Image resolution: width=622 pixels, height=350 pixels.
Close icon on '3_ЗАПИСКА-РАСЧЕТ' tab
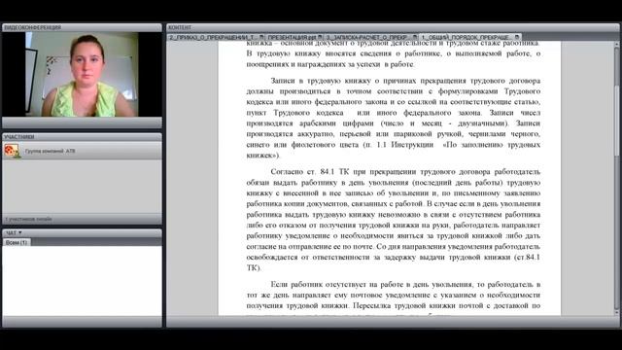415,37
